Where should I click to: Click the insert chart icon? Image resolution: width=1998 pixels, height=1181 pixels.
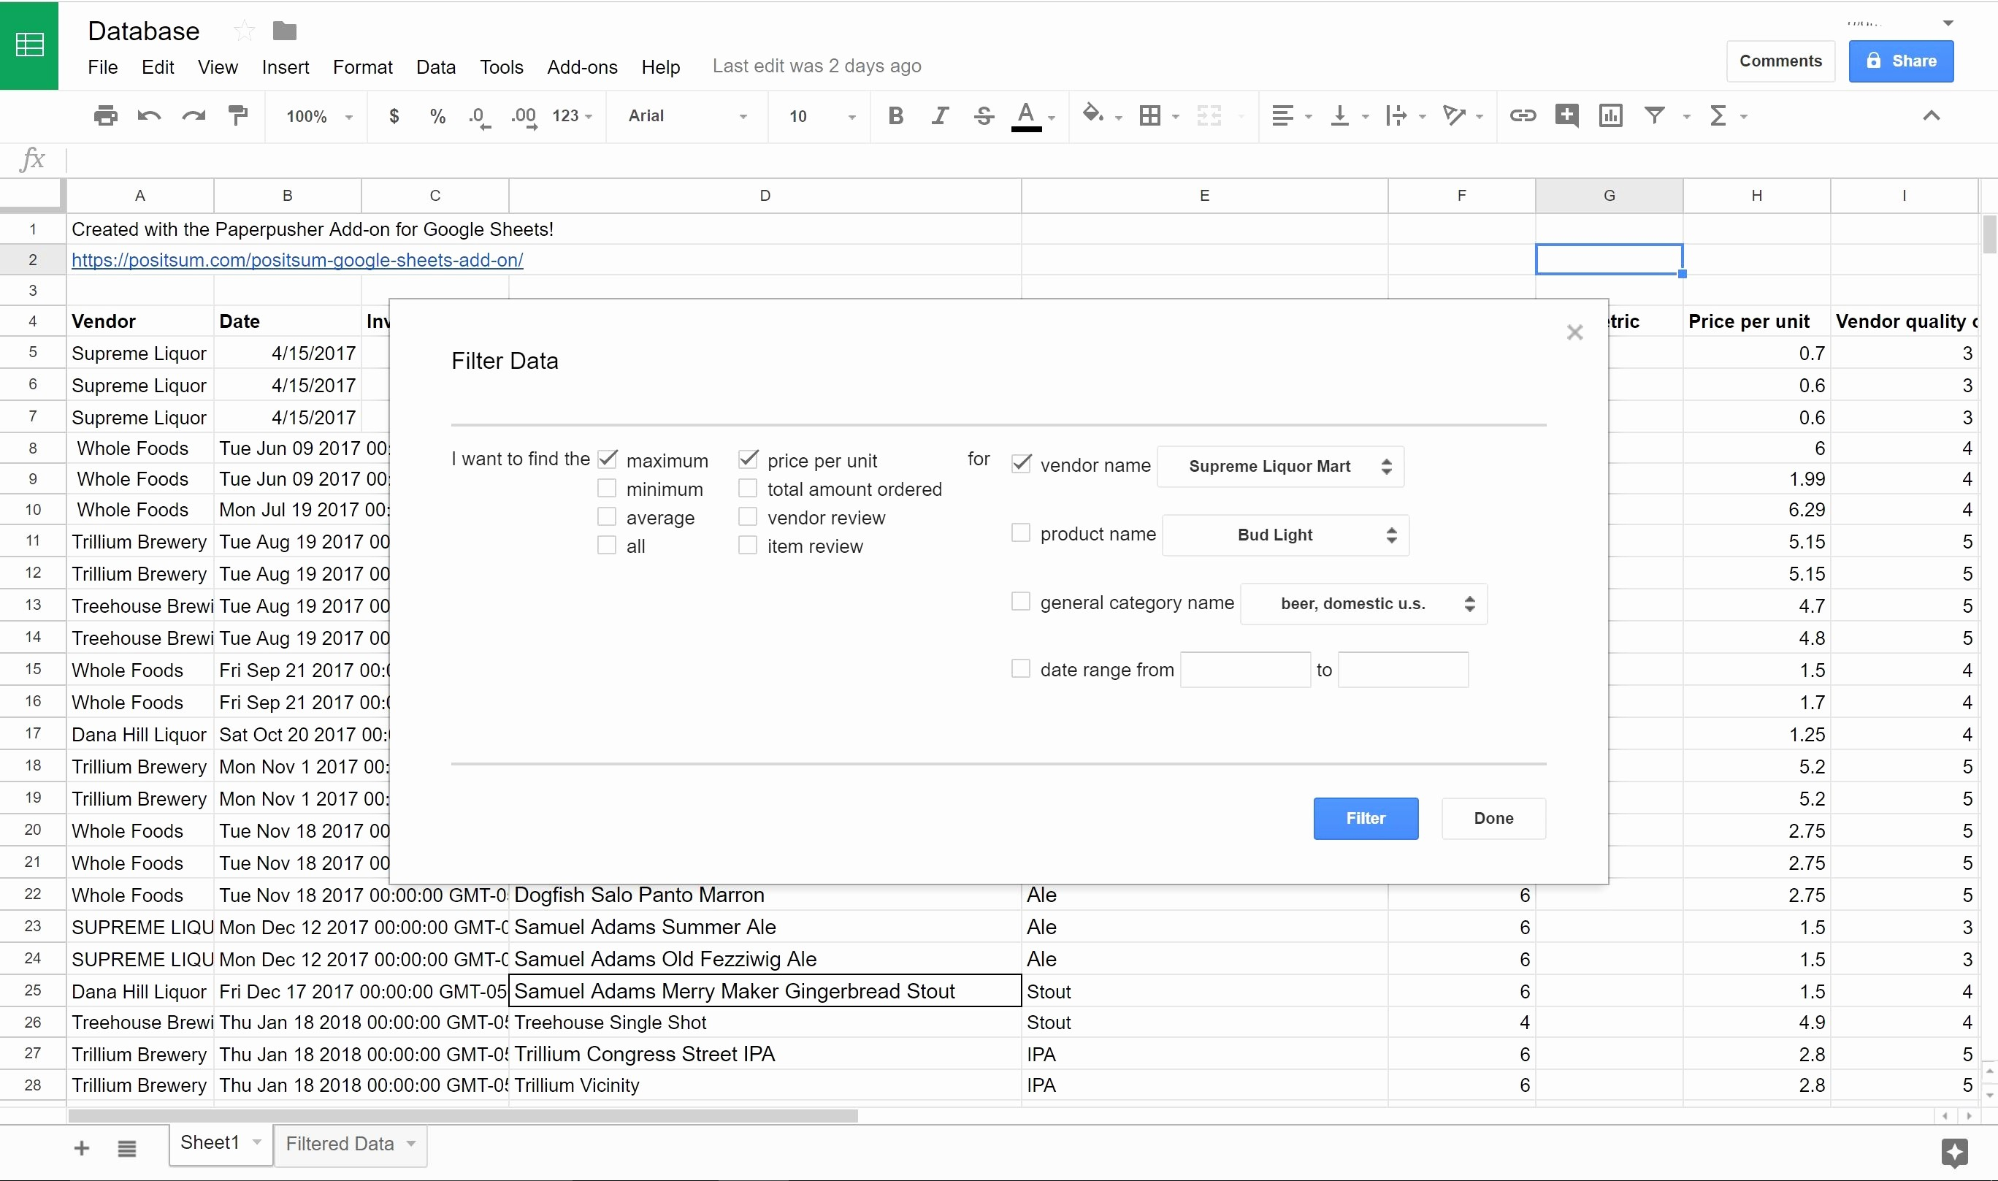click(x=1610, y=116)
